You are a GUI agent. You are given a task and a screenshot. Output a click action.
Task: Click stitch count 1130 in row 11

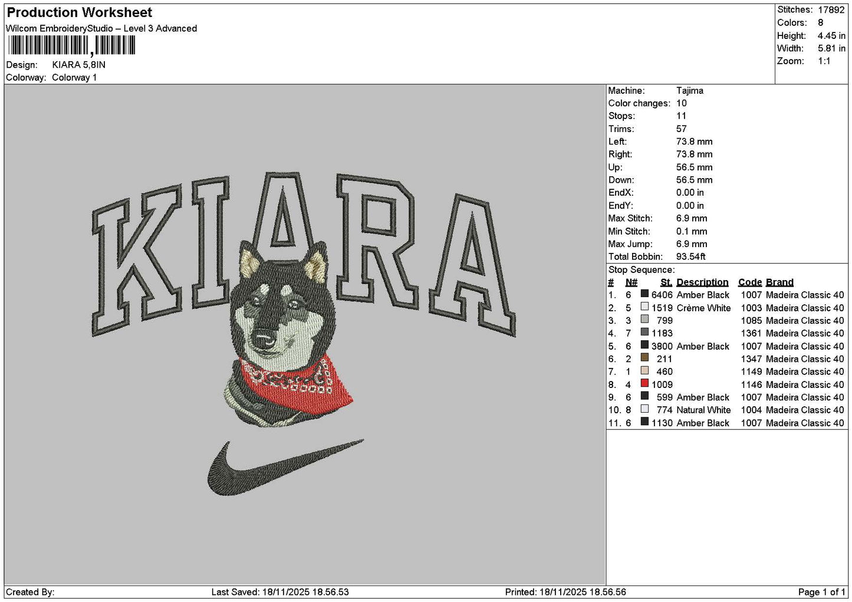[x=662, y=423]
